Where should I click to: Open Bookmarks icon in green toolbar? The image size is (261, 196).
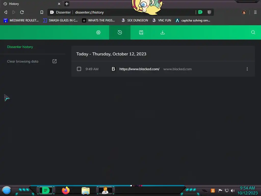141,32
